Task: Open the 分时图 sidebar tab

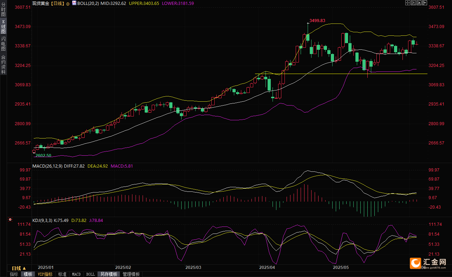Action: (x=4, y=9)
